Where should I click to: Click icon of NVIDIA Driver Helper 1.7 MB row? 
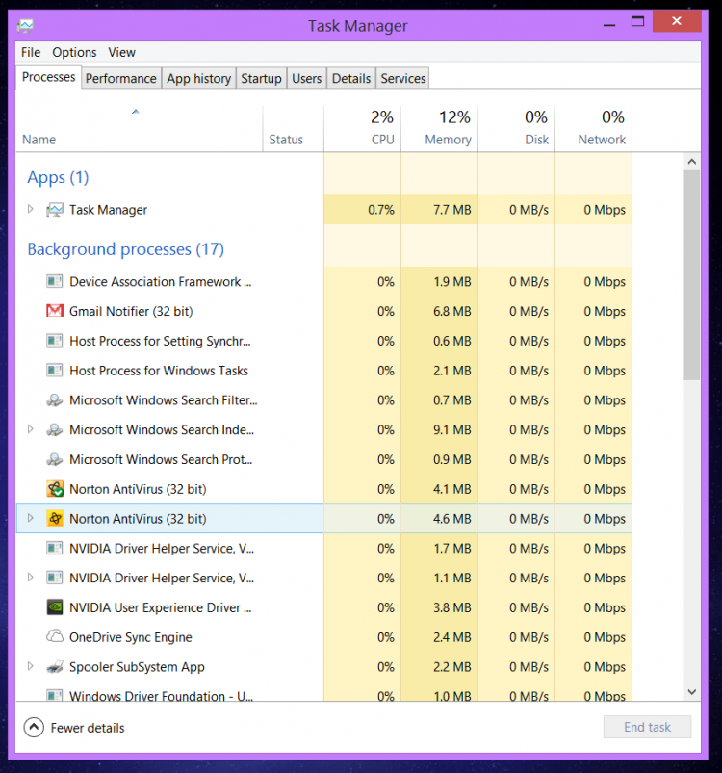(55, 548)
